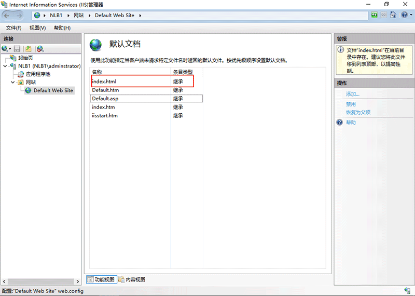Click the Default Web Site globe icon in tree
415x296 pixels.
click(28, 90)
